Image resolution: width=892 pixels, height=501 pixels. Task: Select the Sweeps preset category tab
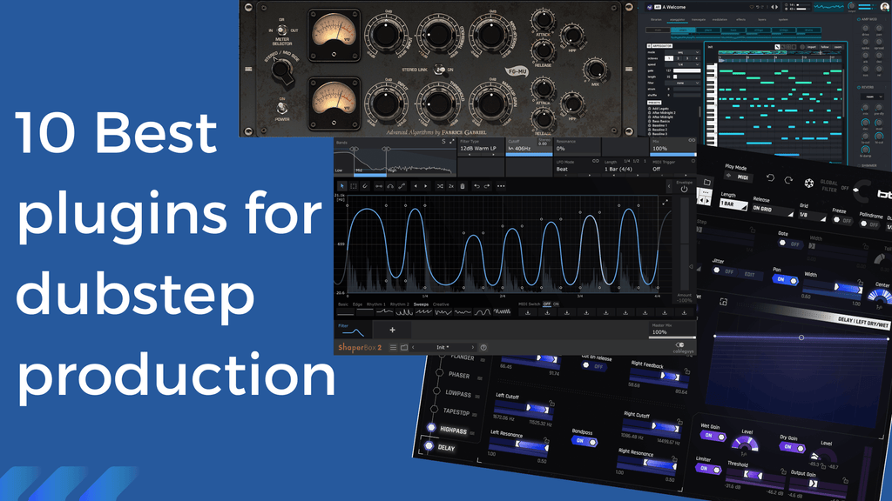click(x=422, y=304)
